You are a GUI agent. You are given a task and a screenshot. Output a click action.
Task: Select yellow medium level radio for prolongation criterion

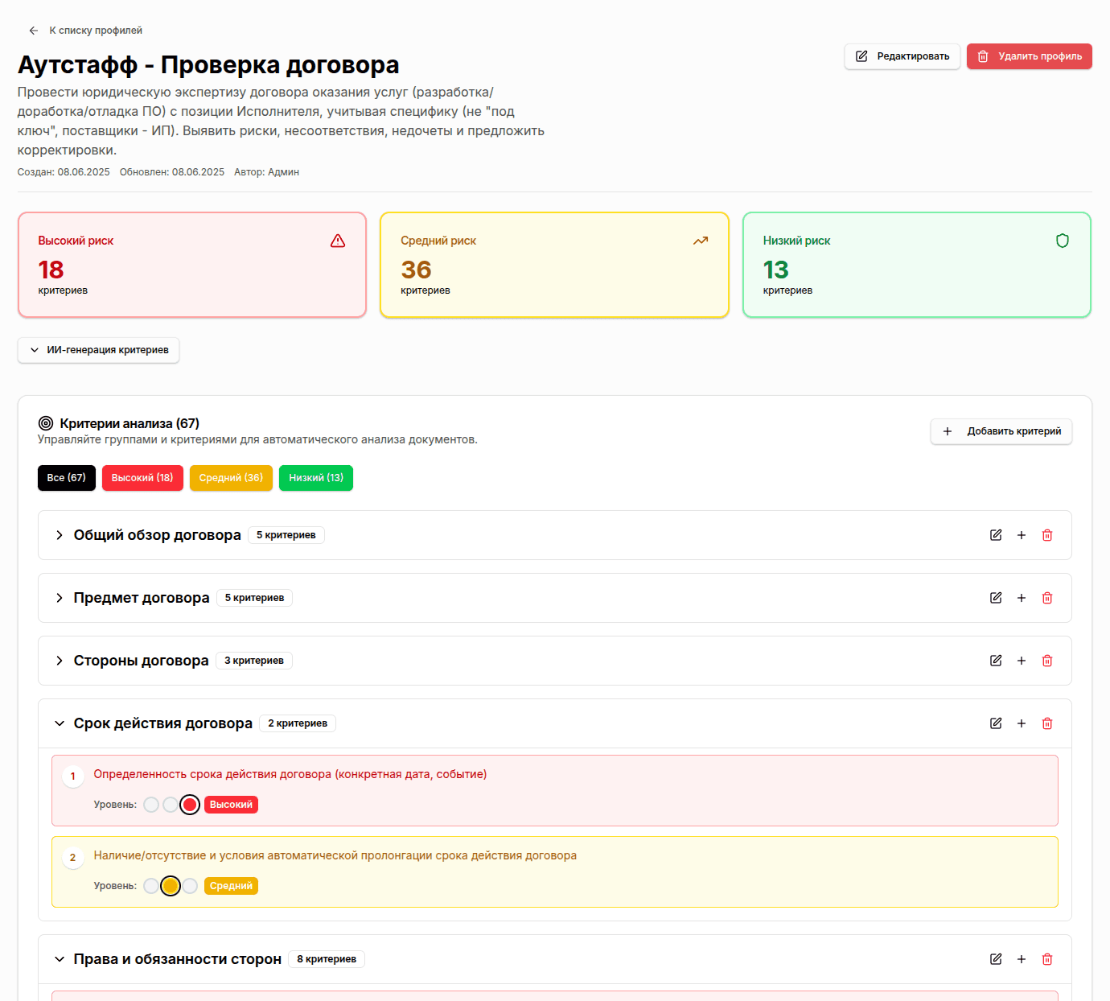[x=171, y=886]
